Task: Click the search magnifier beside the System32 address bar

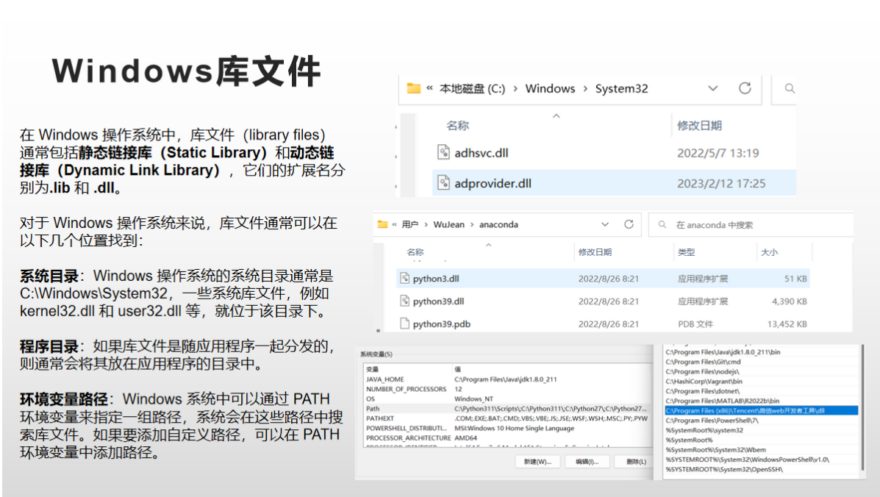Action: [790, 88]
